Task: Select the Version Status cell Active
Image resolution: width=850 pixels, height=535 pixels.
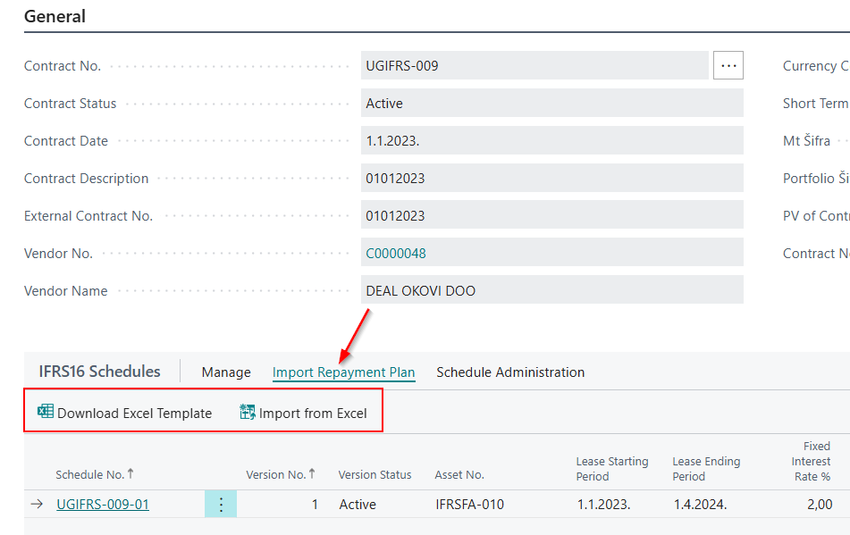Action: click(358, 504)
